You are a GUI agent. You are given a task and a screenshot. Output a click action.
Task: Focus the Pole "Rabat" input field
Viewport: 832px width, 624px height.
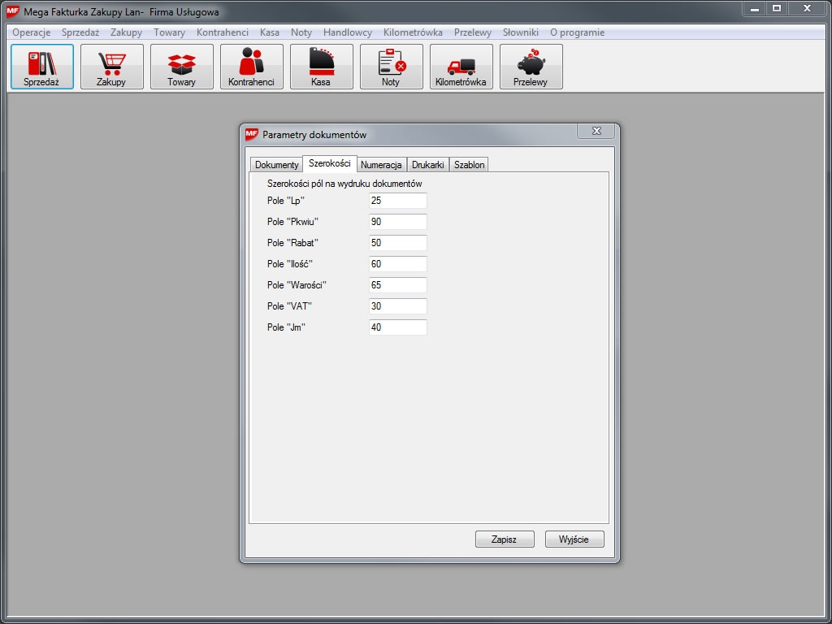pos(397,243)
